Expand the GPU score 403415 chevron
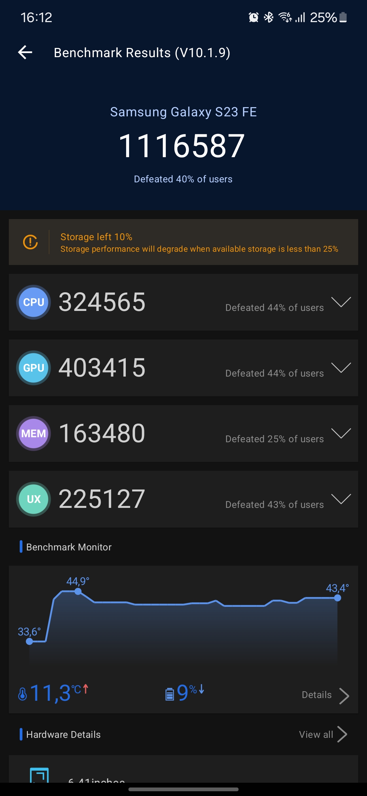The height and width of the screenshot is (796, 367). [x=341, y=367]
